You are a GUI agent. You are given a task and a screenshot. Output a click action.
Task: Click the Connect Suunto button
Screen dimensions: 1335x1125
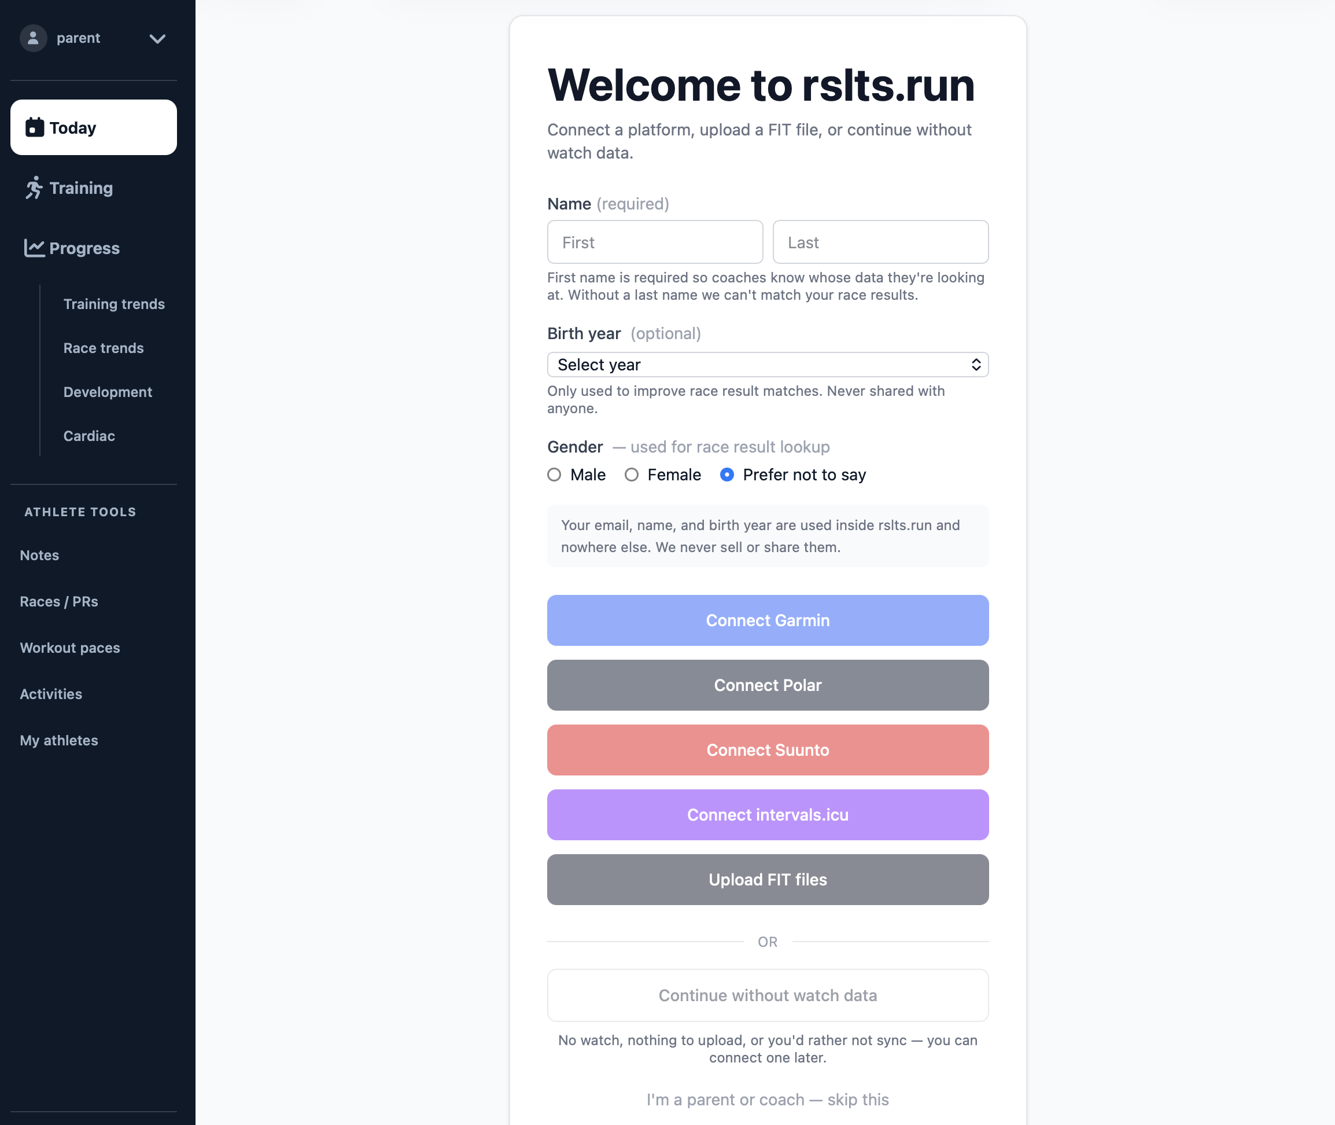768,750
